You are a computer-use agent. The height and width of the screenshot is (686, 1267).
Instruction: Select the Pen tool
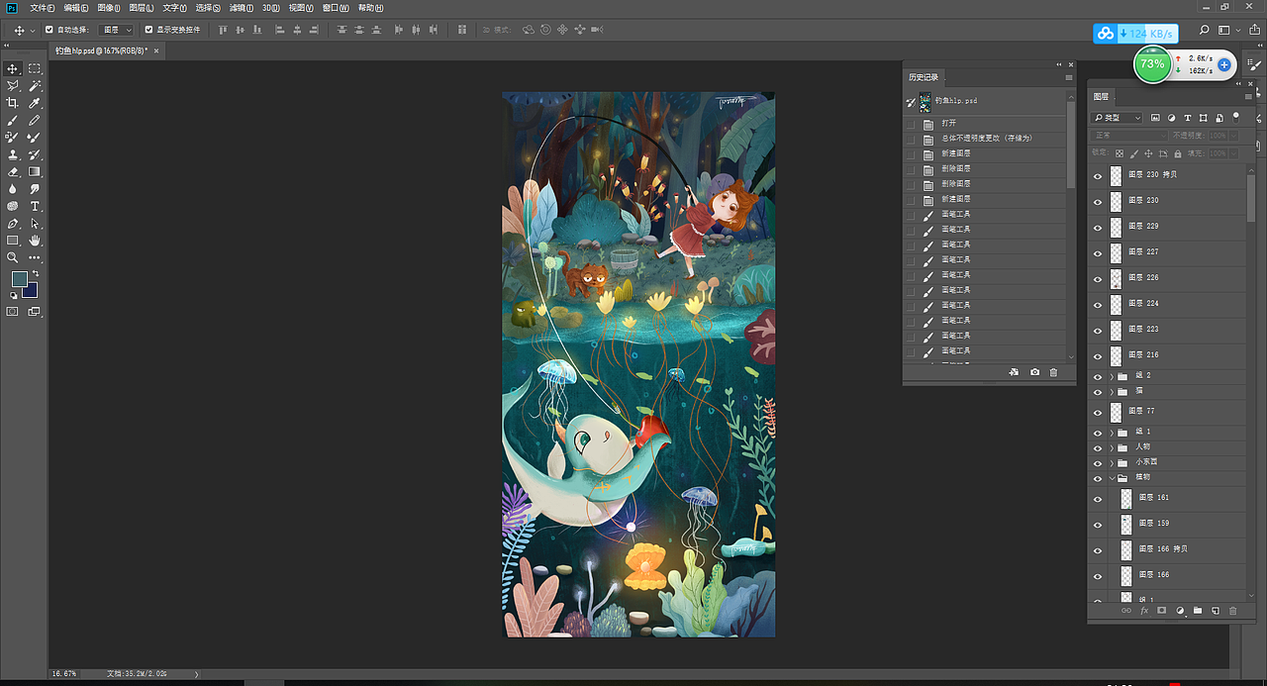13,223
